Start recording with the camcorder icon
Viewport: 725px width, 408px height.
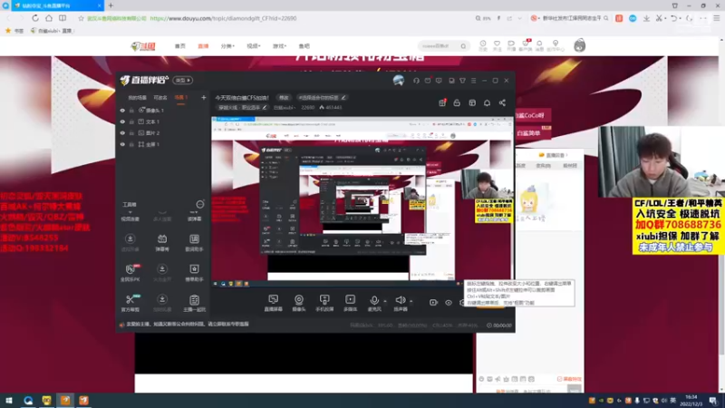pos(433,303)
